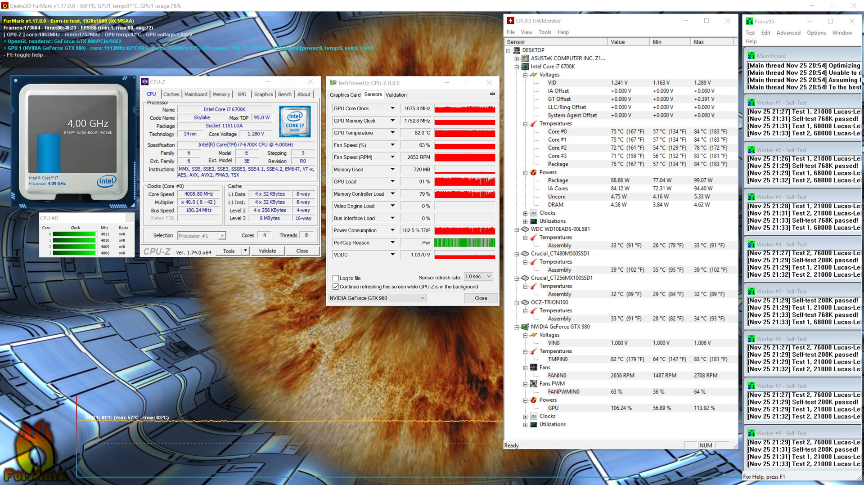Click the GPU-Z title bar icon
Screen dimensions: 864x485
tap(333, 83)
